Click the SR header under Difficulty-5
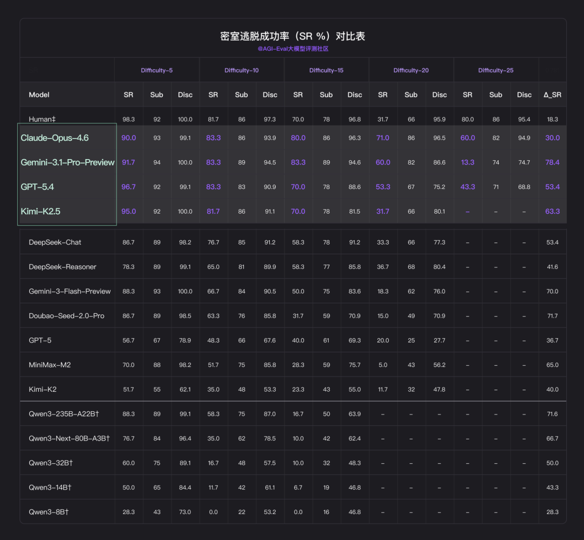584x540 pixels. click(129, 95)
